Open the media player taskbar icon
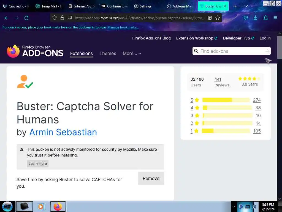 tap(41, 206)
